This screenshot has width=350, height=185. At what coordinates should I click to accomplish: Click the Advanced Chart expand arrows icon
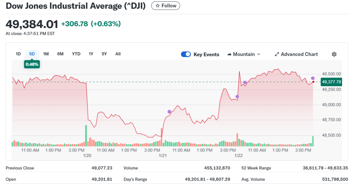(x=277, y=54)
